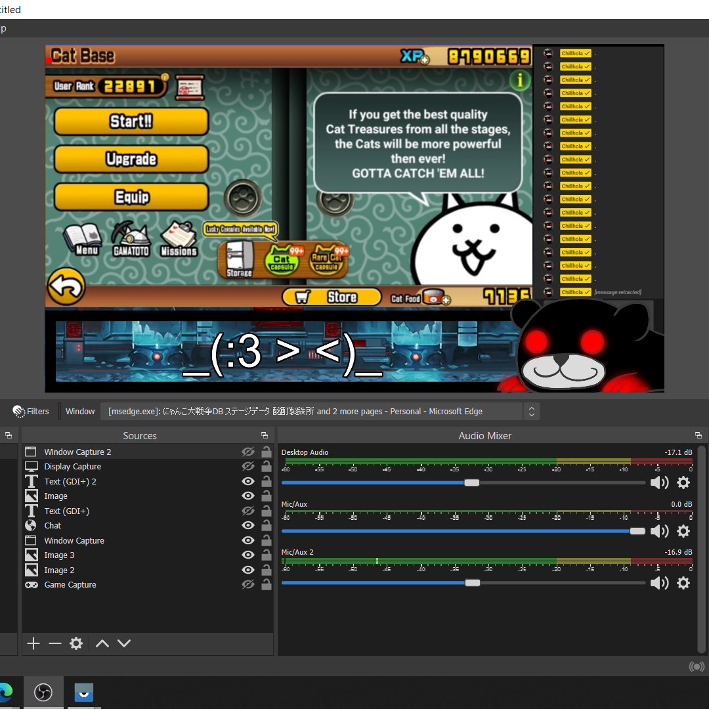The height and width of the screenshot is (709, 709).
Task: Open Filters for the selected source
Action: coord(31,412)
